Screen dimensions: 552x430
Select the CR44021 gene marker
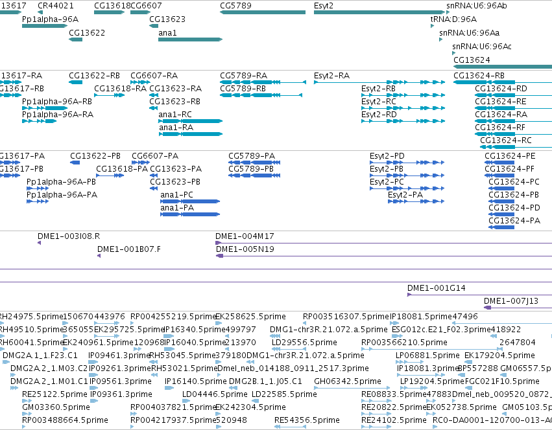coord(40,12)
